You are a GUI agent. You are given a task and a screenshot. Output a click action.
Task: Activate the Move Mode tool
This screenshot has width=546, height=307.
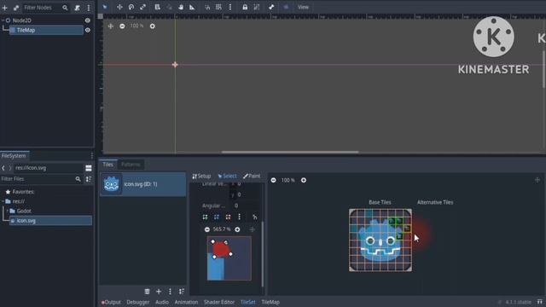coord(119,7)
